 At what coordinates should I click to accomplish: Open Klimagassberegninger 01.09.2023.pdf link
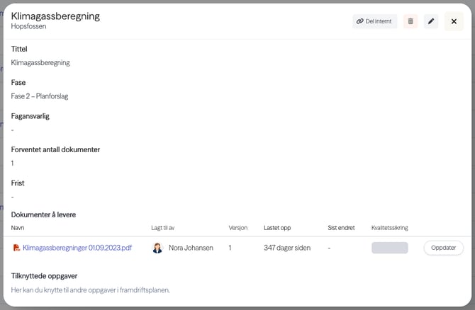(x=77, y=248)
